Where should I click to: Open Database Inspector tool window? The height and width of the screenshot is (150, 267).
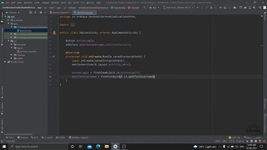(78, 137)
